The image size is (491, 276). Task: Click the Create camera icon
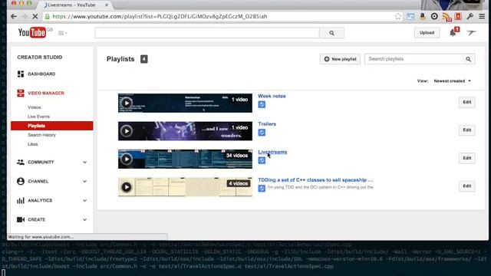pyautogui.click(x=21, y=220)
